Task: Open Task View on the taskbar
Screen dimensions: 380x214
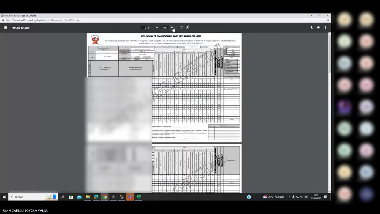Action: click(x=62, y=197)
